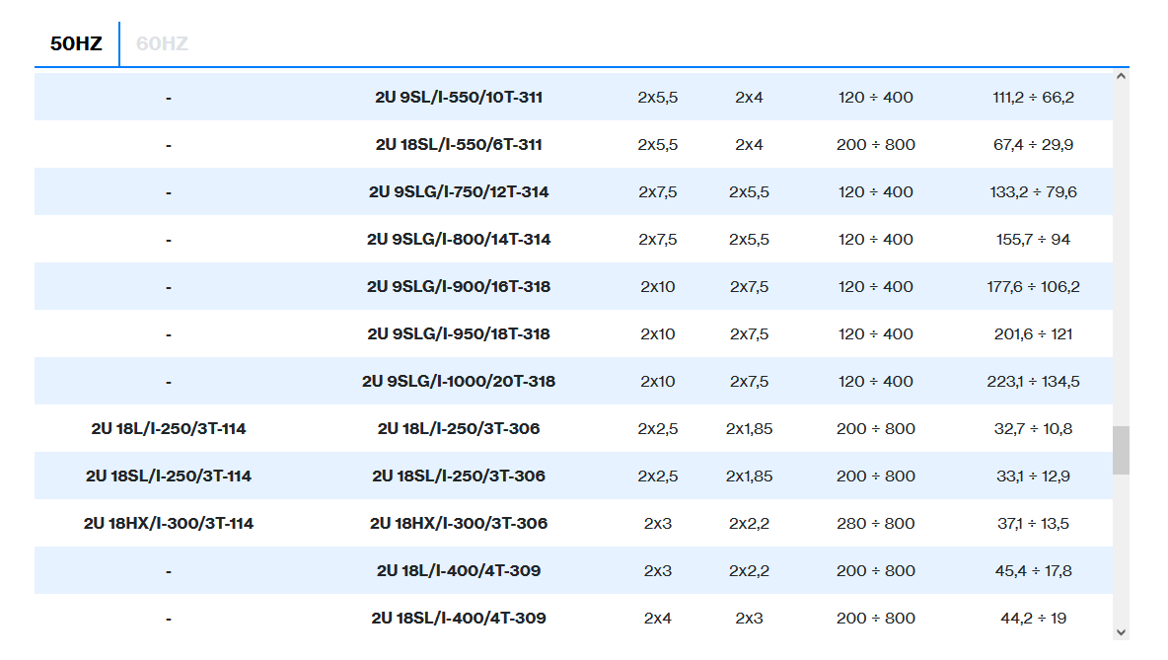This screenshot has width=1168, height=660.
Task: Click the scrollbar up arrow
Action: coord(1121,76)
